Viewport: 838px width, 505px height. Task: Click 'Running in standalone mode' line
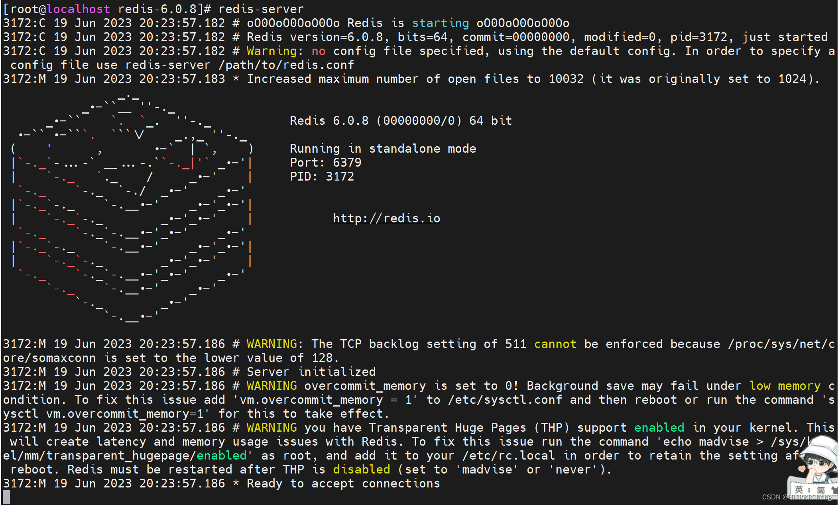(x=383, y=149)
